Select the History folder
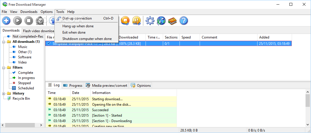Viewport: 311px width, 133px height. pos(18,93)
